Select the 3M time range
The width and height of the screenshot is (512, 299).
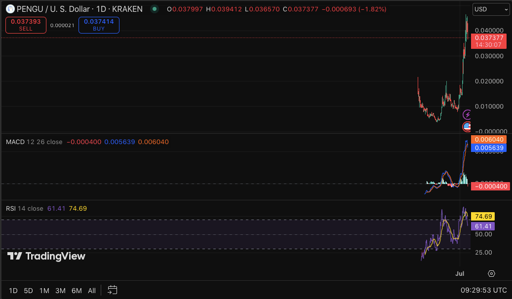coord(60,291)
